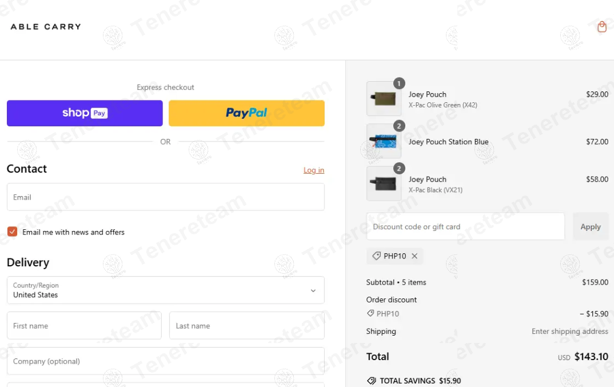Remove the PHP10 discount code
The height and width of the screenshot is (387, 614).
(x=414, y=256)
